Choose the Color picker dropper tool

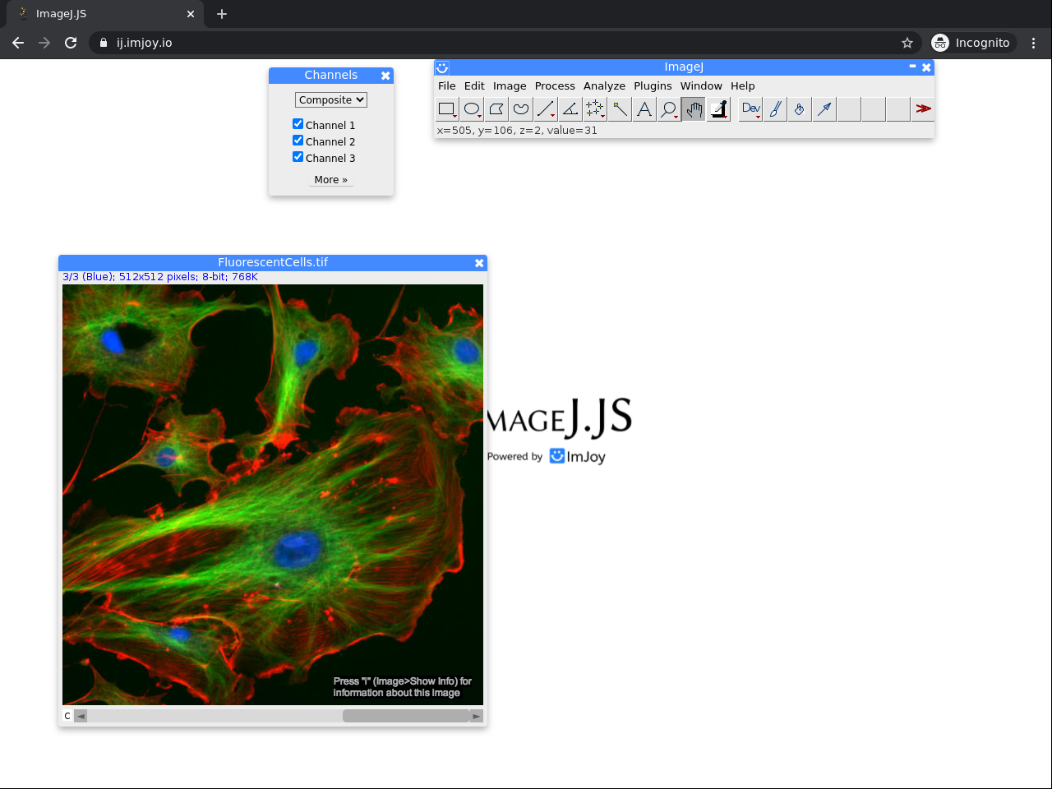pyautogui.click(x=718, y=108)
